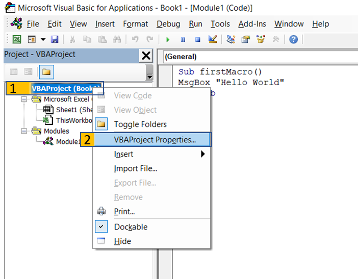This screenshot has width=358, height=279.
Task: Select Sheet1 in project tree
Action: (74, 110)
